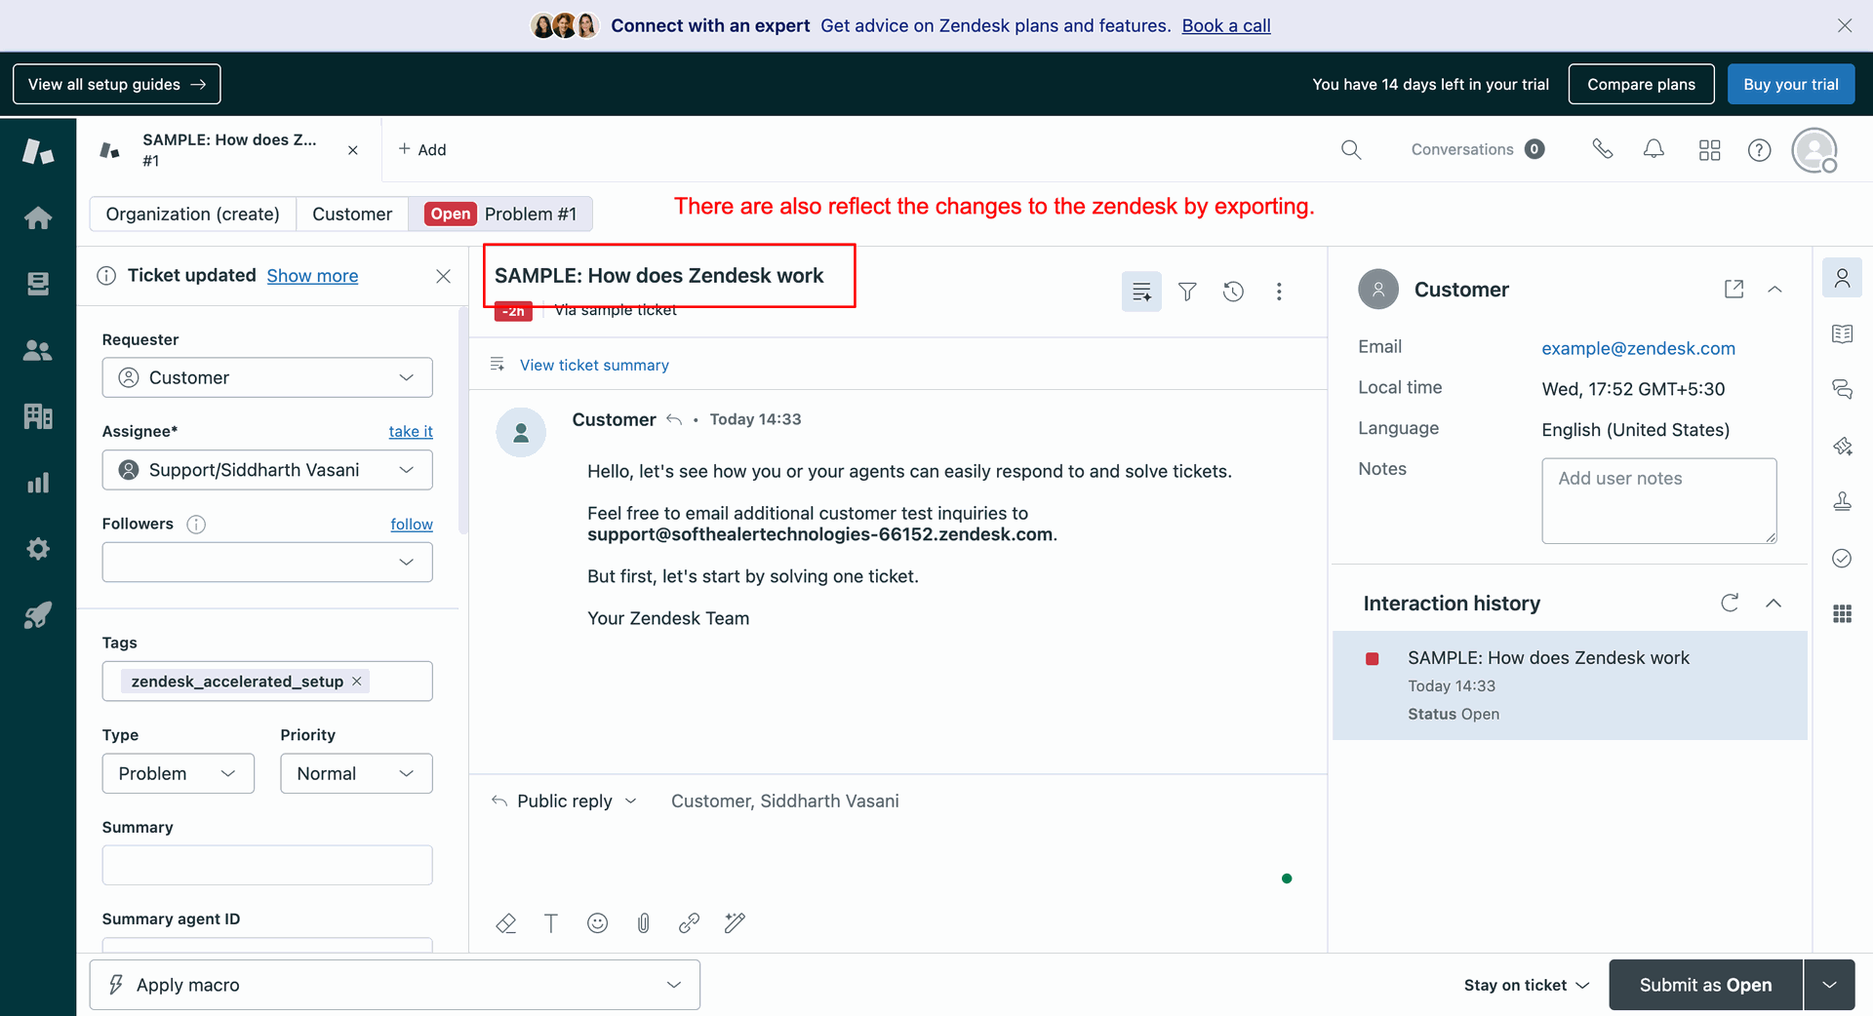Collapse the Interaction history section
The height and width of the screenshot is (1016, 1873).
coord(1773,603)
